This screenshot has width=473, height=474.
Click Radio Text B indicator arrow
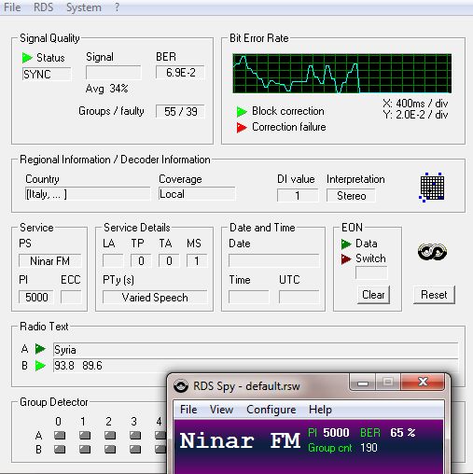(40, 366)
